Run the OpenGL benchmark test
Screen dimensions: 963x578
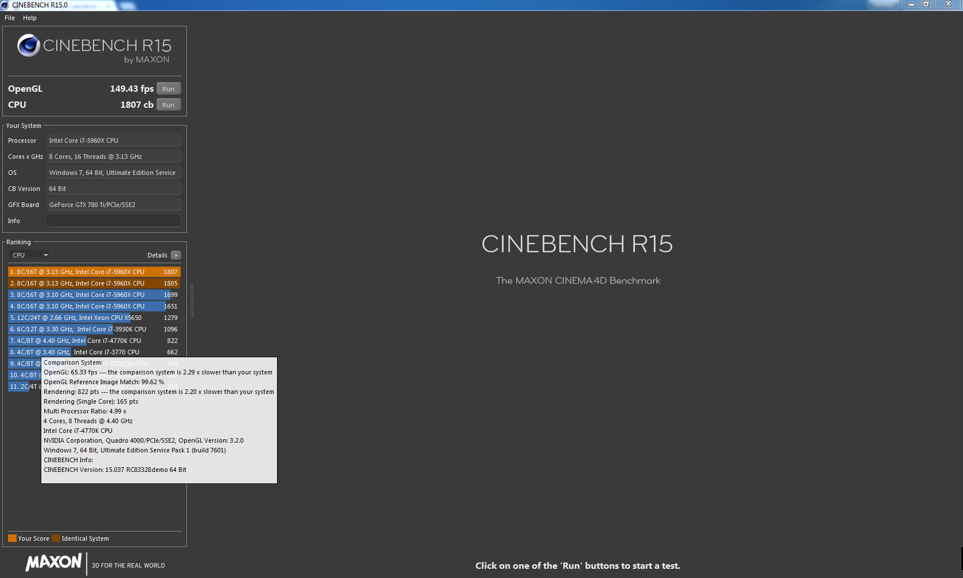(169, 89)
